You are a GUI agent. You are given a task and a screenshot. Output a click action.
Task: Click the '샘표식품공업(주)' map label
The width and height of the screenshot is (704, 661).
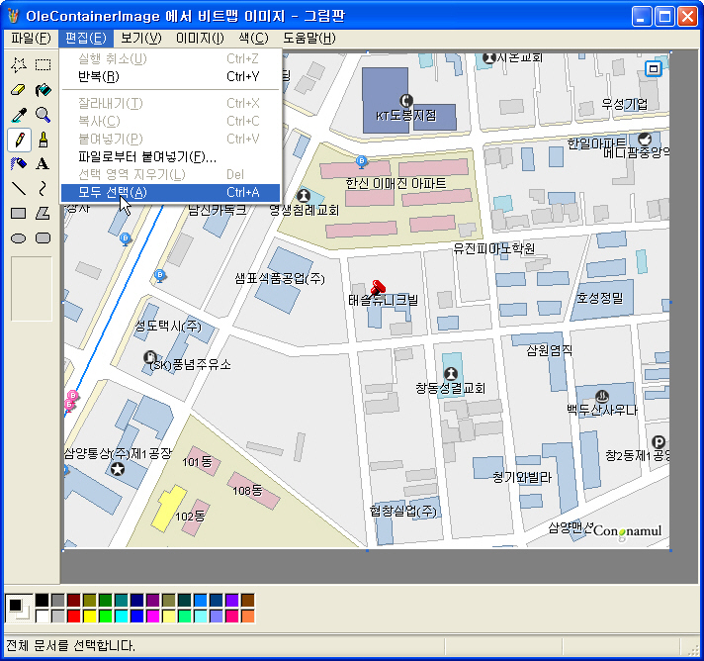pos(280,279)
